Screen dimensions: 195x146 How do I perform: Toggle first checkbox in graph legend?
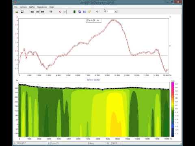click(87, 21)
